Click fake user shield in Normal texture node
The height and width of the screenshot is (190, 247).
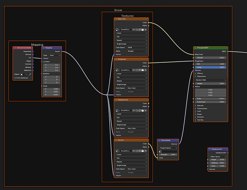point(137,151)
